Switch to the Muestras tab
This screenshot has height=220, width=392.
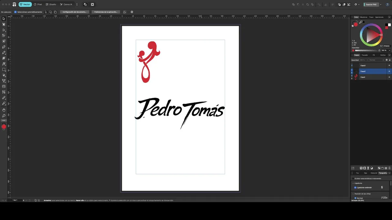[364, 17]
